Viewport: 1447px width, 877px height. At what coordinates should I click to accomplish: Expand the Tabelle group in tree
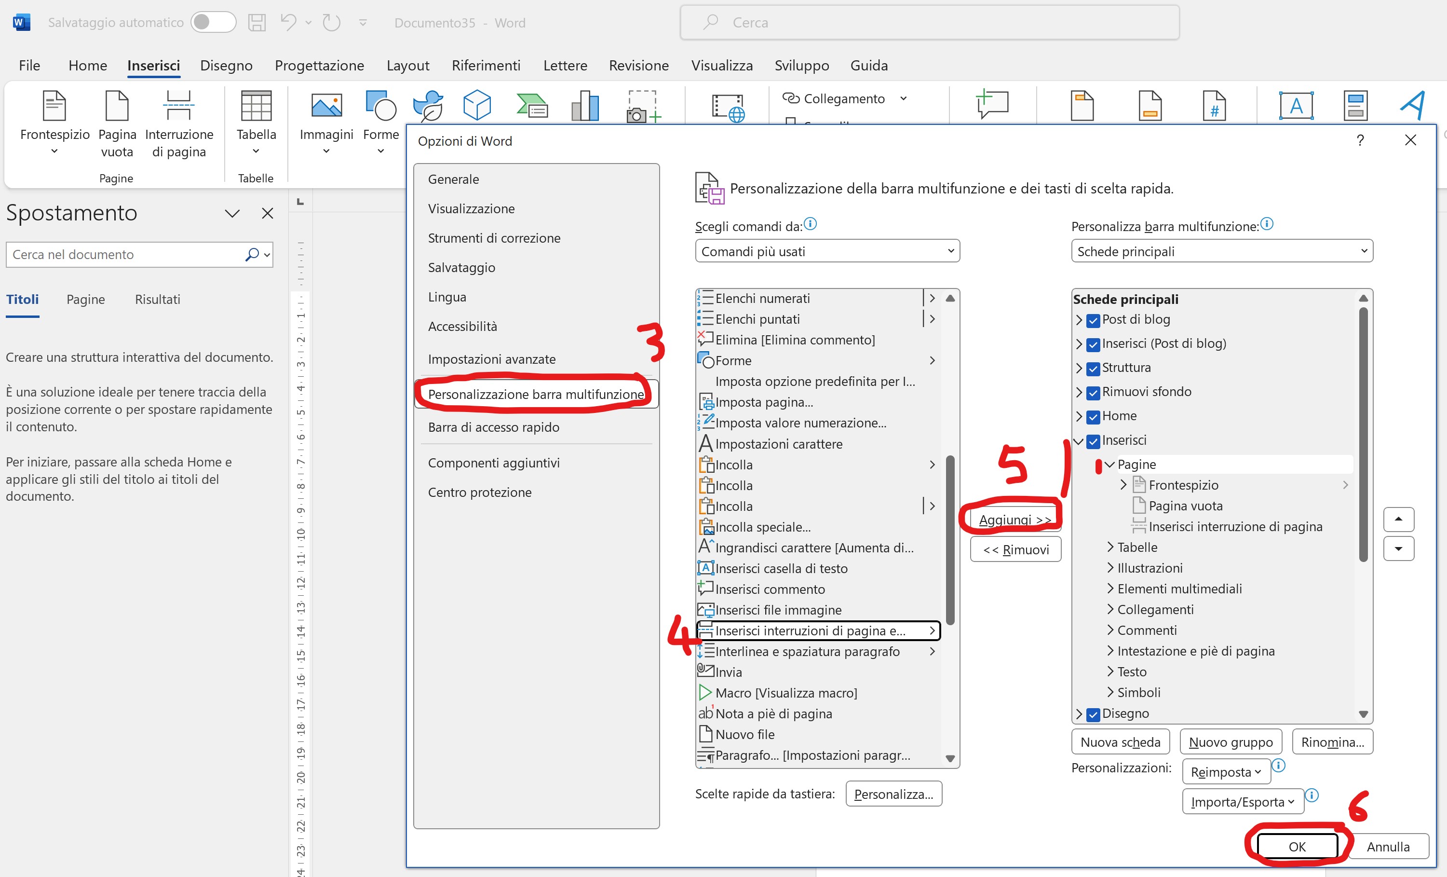pyautogui.click(x=1110, y=547)
